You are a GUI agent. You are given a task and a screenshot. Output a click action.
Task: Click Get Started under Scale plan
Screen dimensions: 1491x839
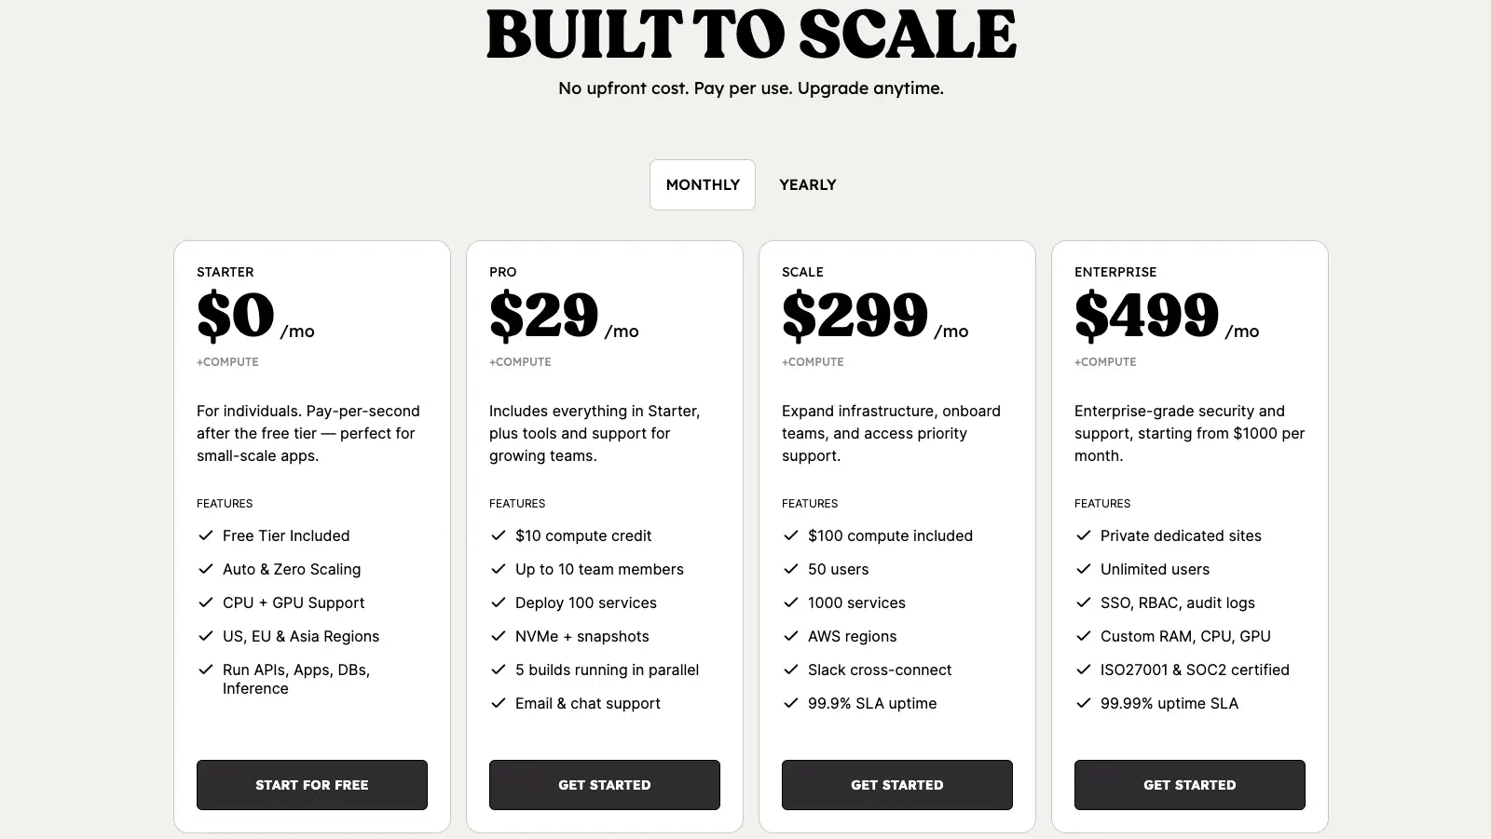[x=897, y=785]
